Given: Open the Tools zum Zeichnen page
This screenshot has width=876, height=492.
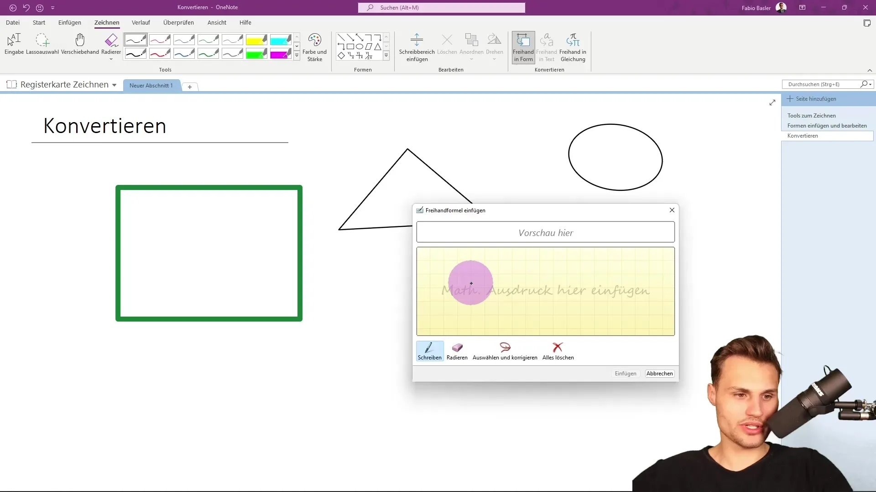Looking at the screenshot, I should [811, 116].
